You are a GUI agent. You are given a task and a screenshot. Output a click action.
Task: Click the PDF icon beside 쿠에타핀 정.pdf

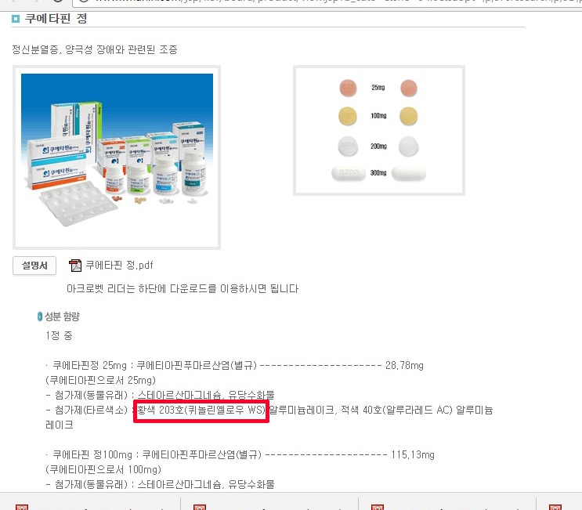[x=75, y=266]
